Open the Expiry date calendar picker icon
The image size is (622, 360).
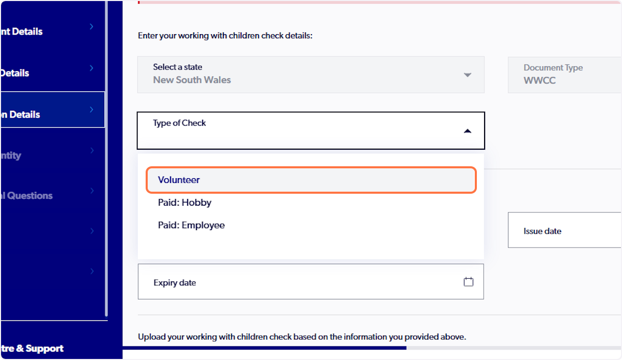click(469, 281)
